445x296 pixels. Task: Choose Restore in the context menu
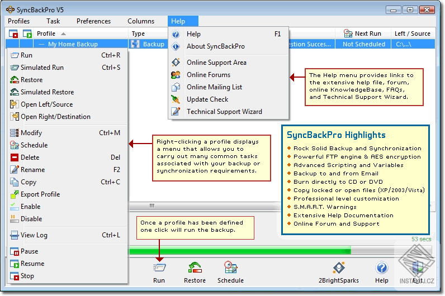point(67,80)
